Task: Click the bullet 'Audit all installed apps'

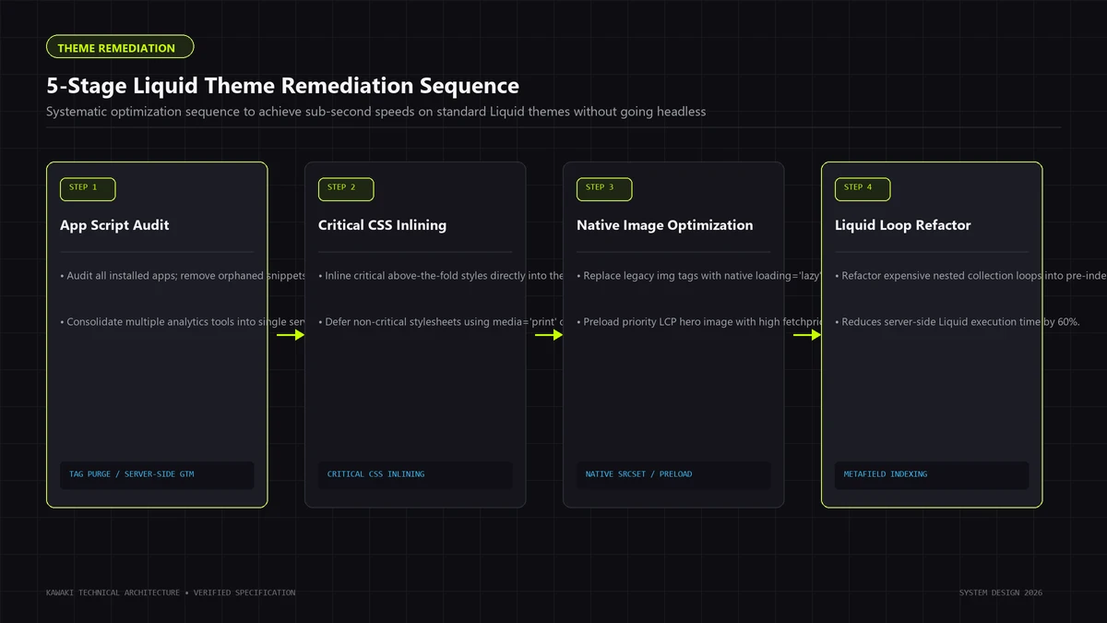Action: point(183,276)
